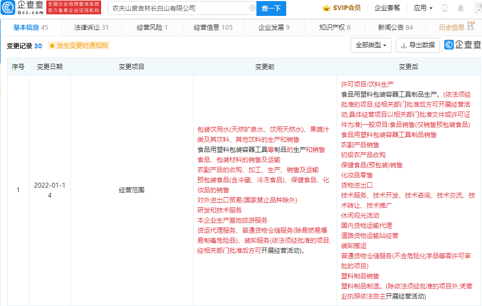Switch to 基本信息 tab

pyautogui.click(x=31, y=27)
